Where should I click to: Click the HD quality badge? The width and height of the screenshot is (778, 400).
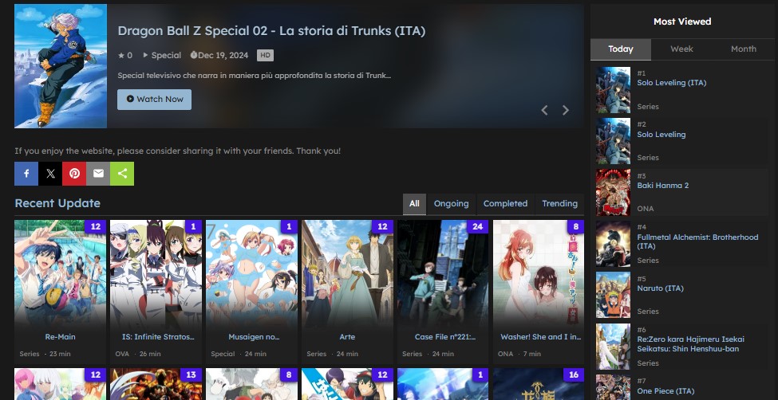tap(265, 55)
